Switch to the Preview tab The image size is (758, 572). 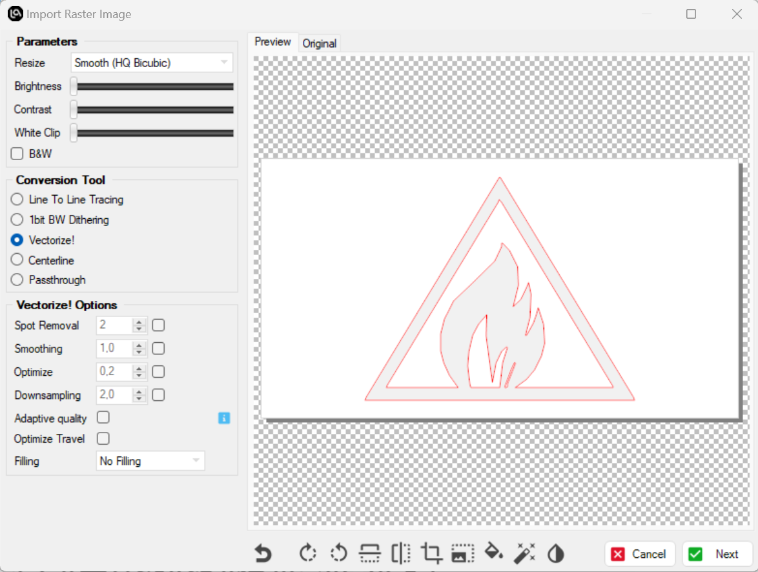pyautogui.click(x=272, y=42)
